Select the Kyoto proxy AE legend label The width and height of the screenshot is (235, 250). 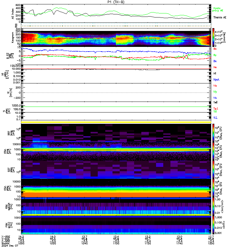coord(217,9)
